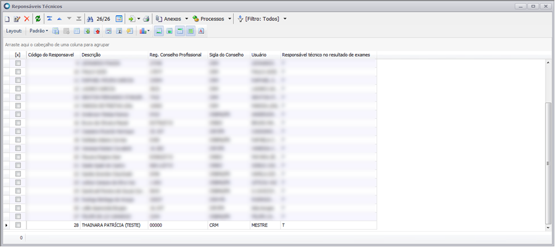Click the Processos button
This screenshot has width=555, height=247.
pos(208,19)
